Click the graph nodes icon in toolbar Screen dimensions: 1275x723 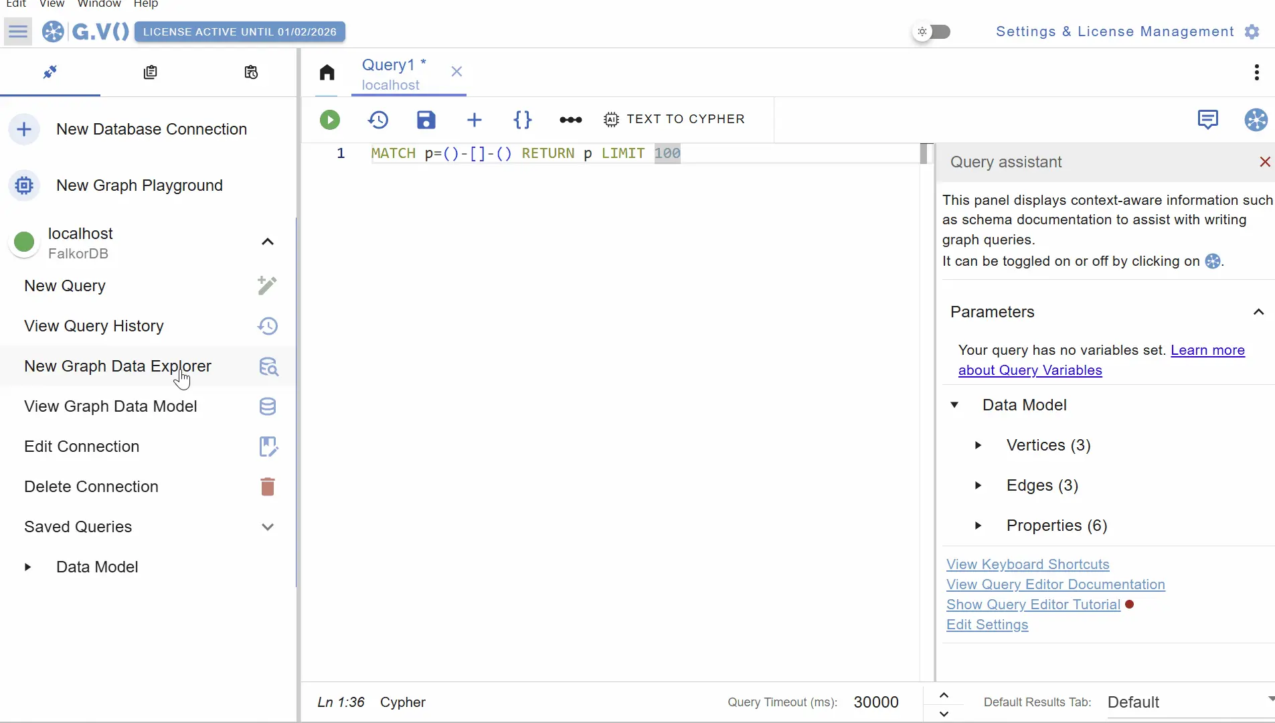point(571,120)
